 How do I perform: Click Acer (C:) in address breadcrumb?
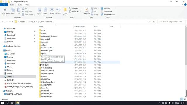(32, 22)
